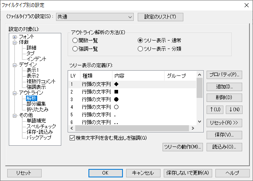This screenshot has height=181, width=253.
Task: Move entry down with ↓(N) button
Action: click(x=234, y=110)
